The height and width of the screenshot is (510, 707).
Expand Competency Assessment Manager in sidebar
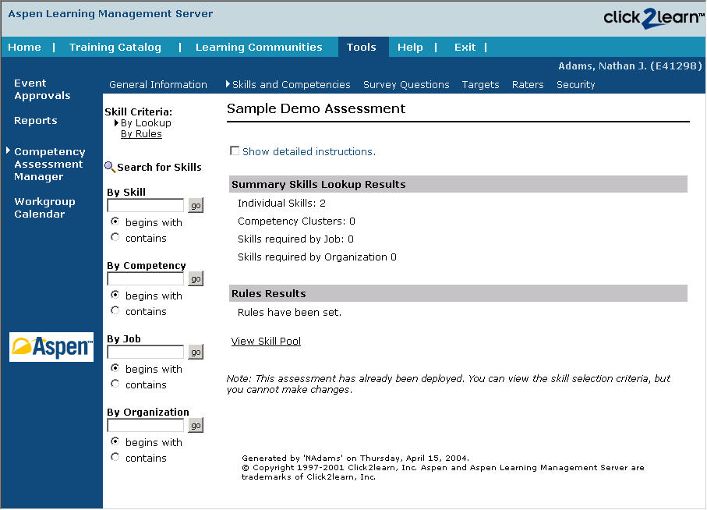pos(49,164)
